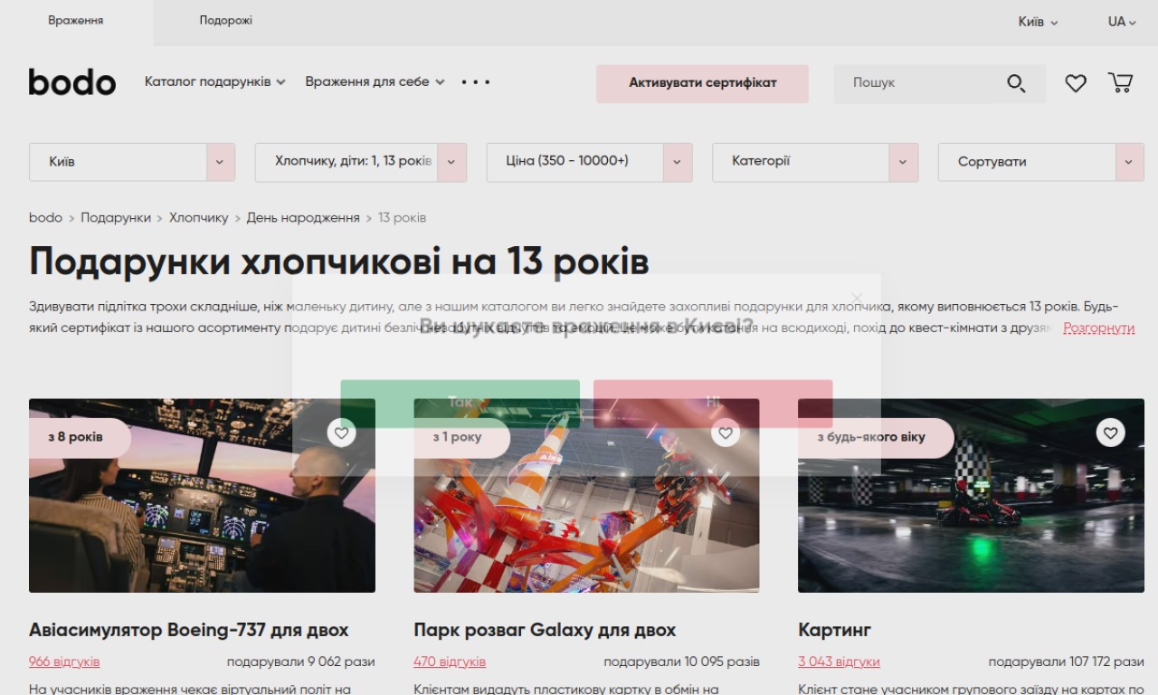The height and width of the screenshot is (695, 1158).
Task: Open 3 043 відгуки reviews link
Action: (839, 662)
